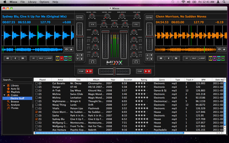Click the crossfader slider handle
The image size is (229, 143).
[114, 71]
